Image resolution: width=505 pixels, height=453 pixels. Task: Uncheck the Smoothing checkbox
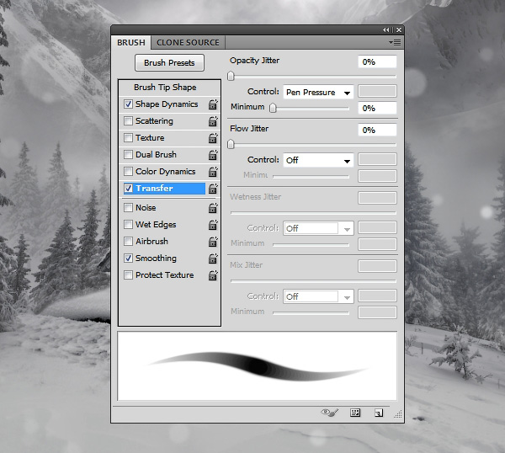[x=128, y=258]
